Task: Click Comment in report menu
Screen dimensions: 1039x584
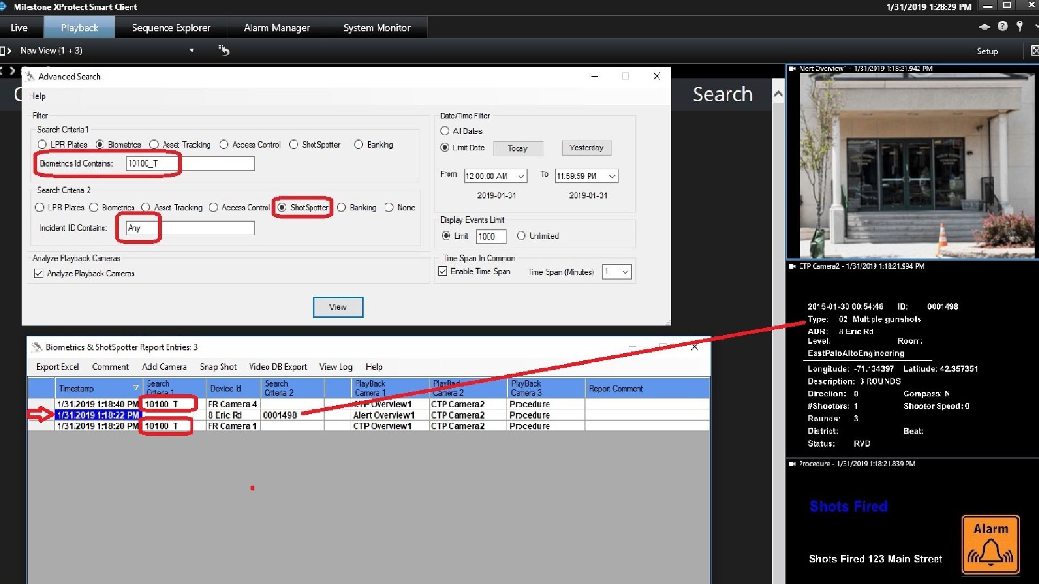Action: click(x=110, y=367)
